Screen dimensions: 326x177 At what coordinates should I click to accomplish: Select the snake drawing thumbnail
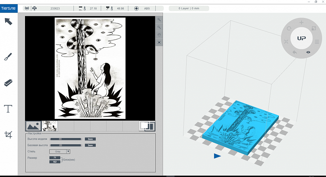click(x=50, y=126)
